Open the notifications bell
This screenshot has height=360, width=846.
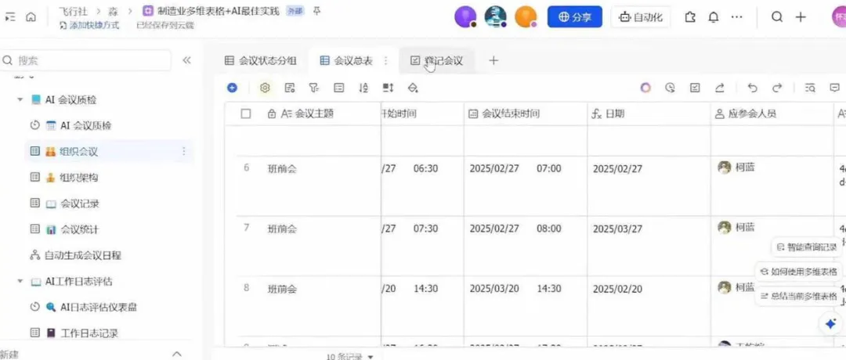coord(714,16)
